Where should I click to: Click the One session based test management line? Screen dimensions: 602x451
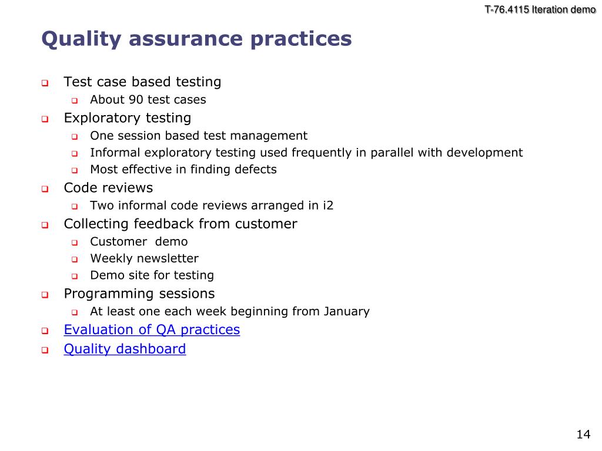coord(199,136)
